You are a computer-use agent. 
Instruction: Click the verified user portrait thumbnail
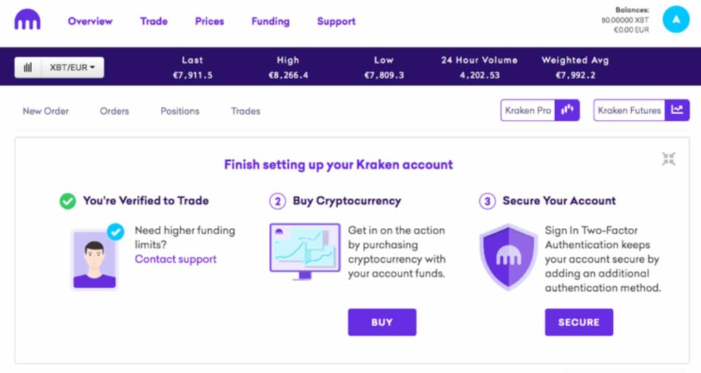coord(94,259)
